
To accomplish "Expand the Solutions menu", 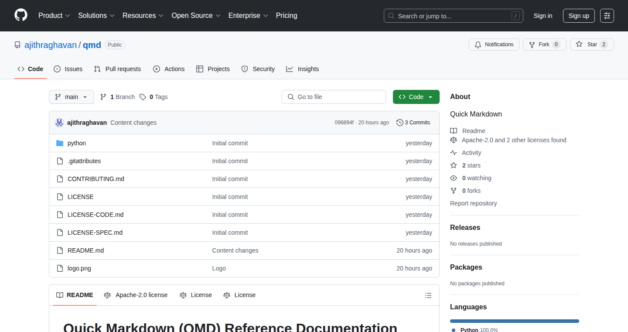I will pyautogui.click(x=96, y=16).
